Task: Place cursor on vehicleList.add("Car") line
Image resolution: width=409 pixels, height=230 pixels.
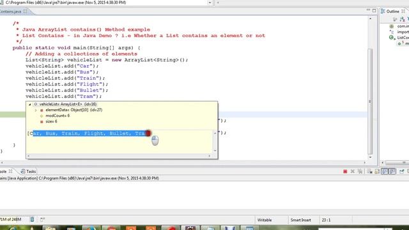Action: (62, 66)
